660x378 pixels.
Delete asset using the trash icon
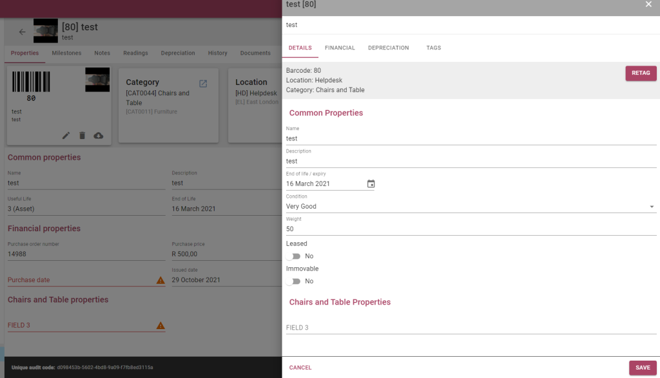click(x=82, y=135)
